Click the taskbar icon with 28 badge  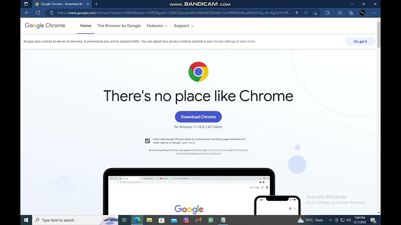(x=186, y=220)
